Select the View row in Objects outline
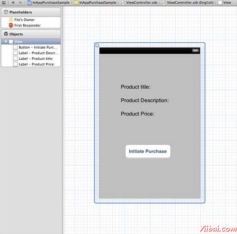Screen dimensions: 237x234 (x=31, y=42)
